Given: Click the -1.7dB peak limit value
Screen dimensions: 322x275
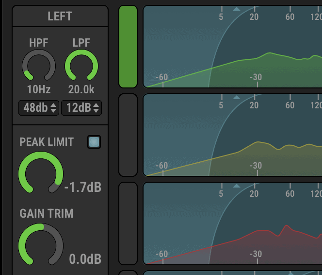Looking at the screenshot, I should coord(83,187).
